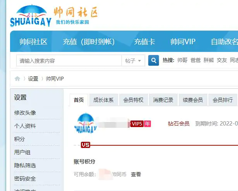Open 充值卡 in the navigation bar
This screenshot has height=191, width=238.
[x=144, y=41]
